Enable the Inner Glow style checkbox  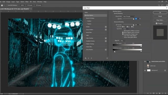tap(85, 32)
